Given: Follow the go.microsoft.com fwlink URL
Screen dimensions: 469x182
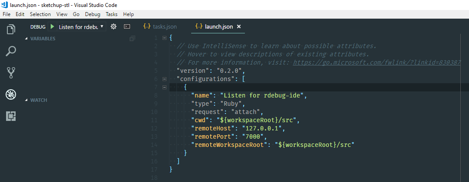Looking at the screenshot, I should tap(377, 62).
